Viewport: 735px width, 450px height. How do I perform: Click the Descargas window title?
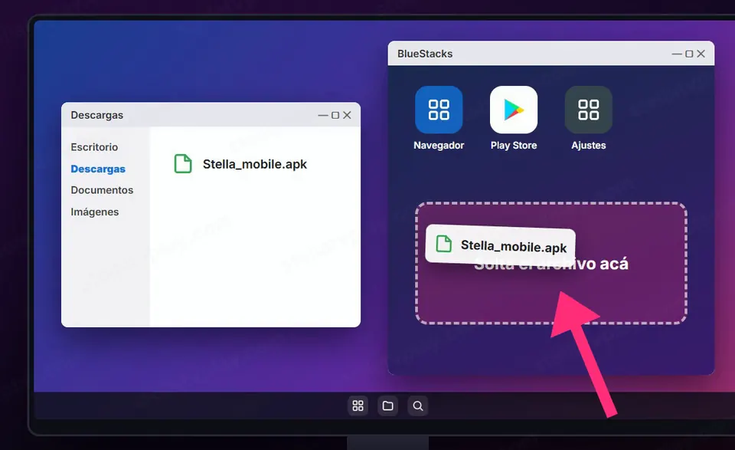pos(97,115)
